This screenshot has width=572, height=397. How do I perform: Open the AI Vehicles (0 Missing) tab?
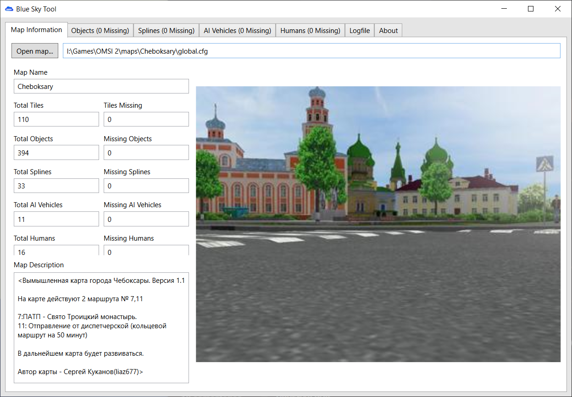pyautogui.click(x=238, y=31)
